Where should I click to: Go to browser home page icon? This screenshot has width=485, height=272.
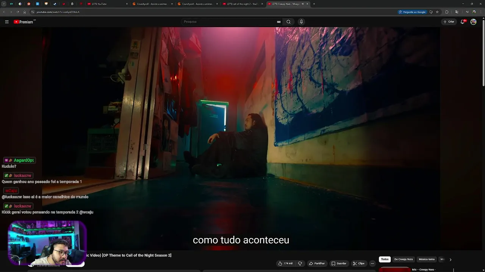[x=25, y=12]
